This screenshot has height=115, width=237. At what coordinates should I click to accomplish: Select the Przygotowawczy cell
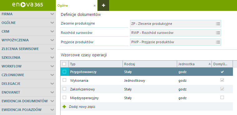coord(96,72)
